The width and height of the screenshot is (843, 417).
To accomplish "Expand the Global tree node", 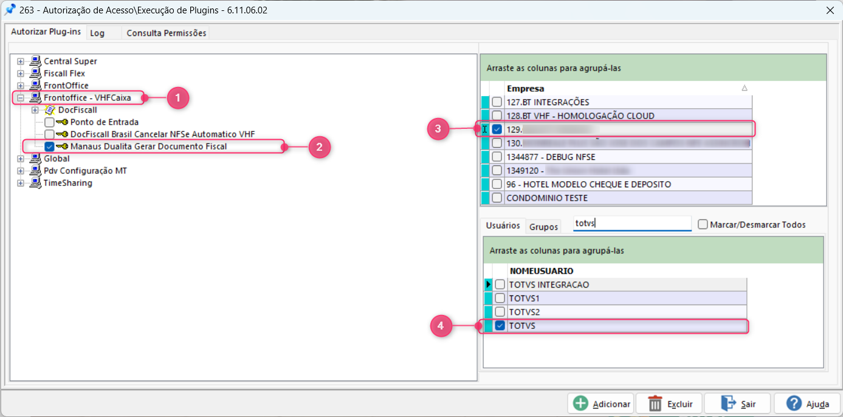I will [x=21, y=159].
